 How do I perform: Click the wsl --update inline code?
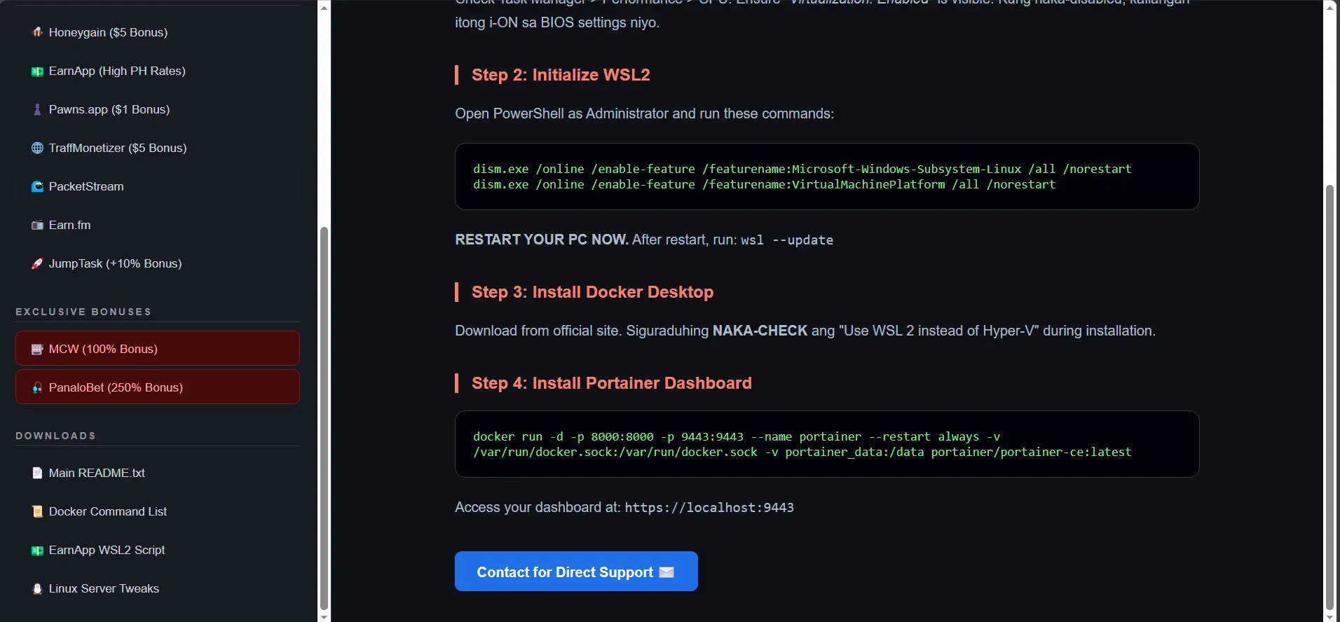pyautogui.click(x=787, y=240)
